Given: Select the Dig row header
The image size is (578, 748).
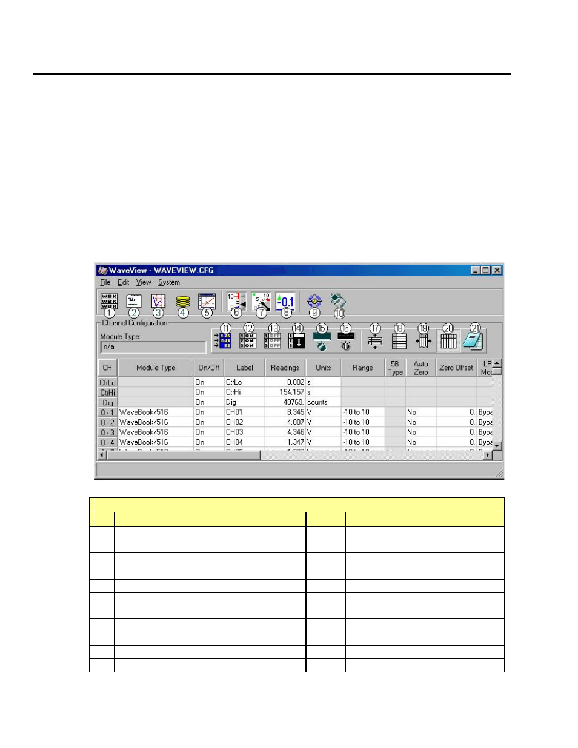Looking at the screenshot, I should point(108,402).
